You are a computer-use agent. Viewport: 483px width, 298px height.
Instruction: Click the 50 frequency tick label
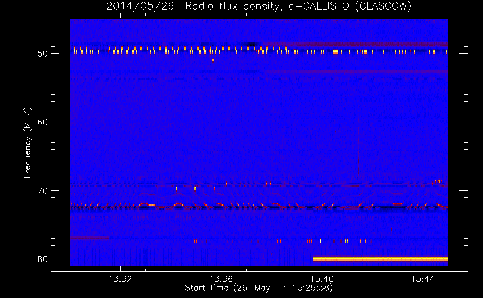click(43, 54)
